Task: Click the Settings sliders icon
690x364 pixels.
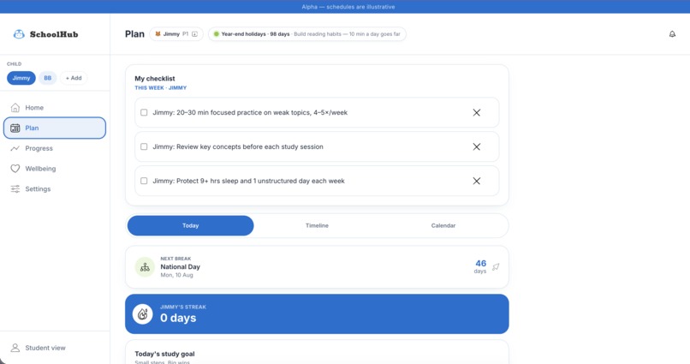Action: 15,188
